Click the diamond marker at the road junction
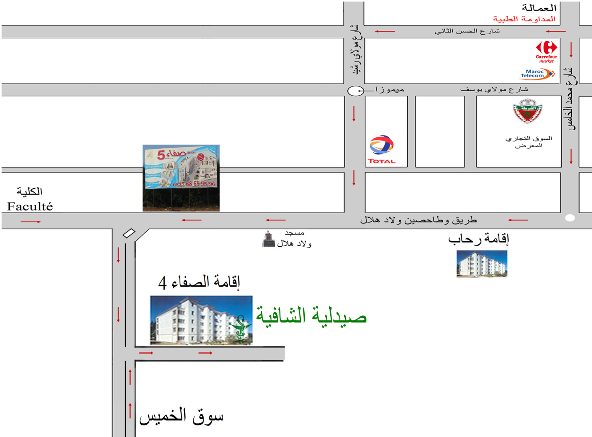Viewport: 592px width, 437px height. 129,233
